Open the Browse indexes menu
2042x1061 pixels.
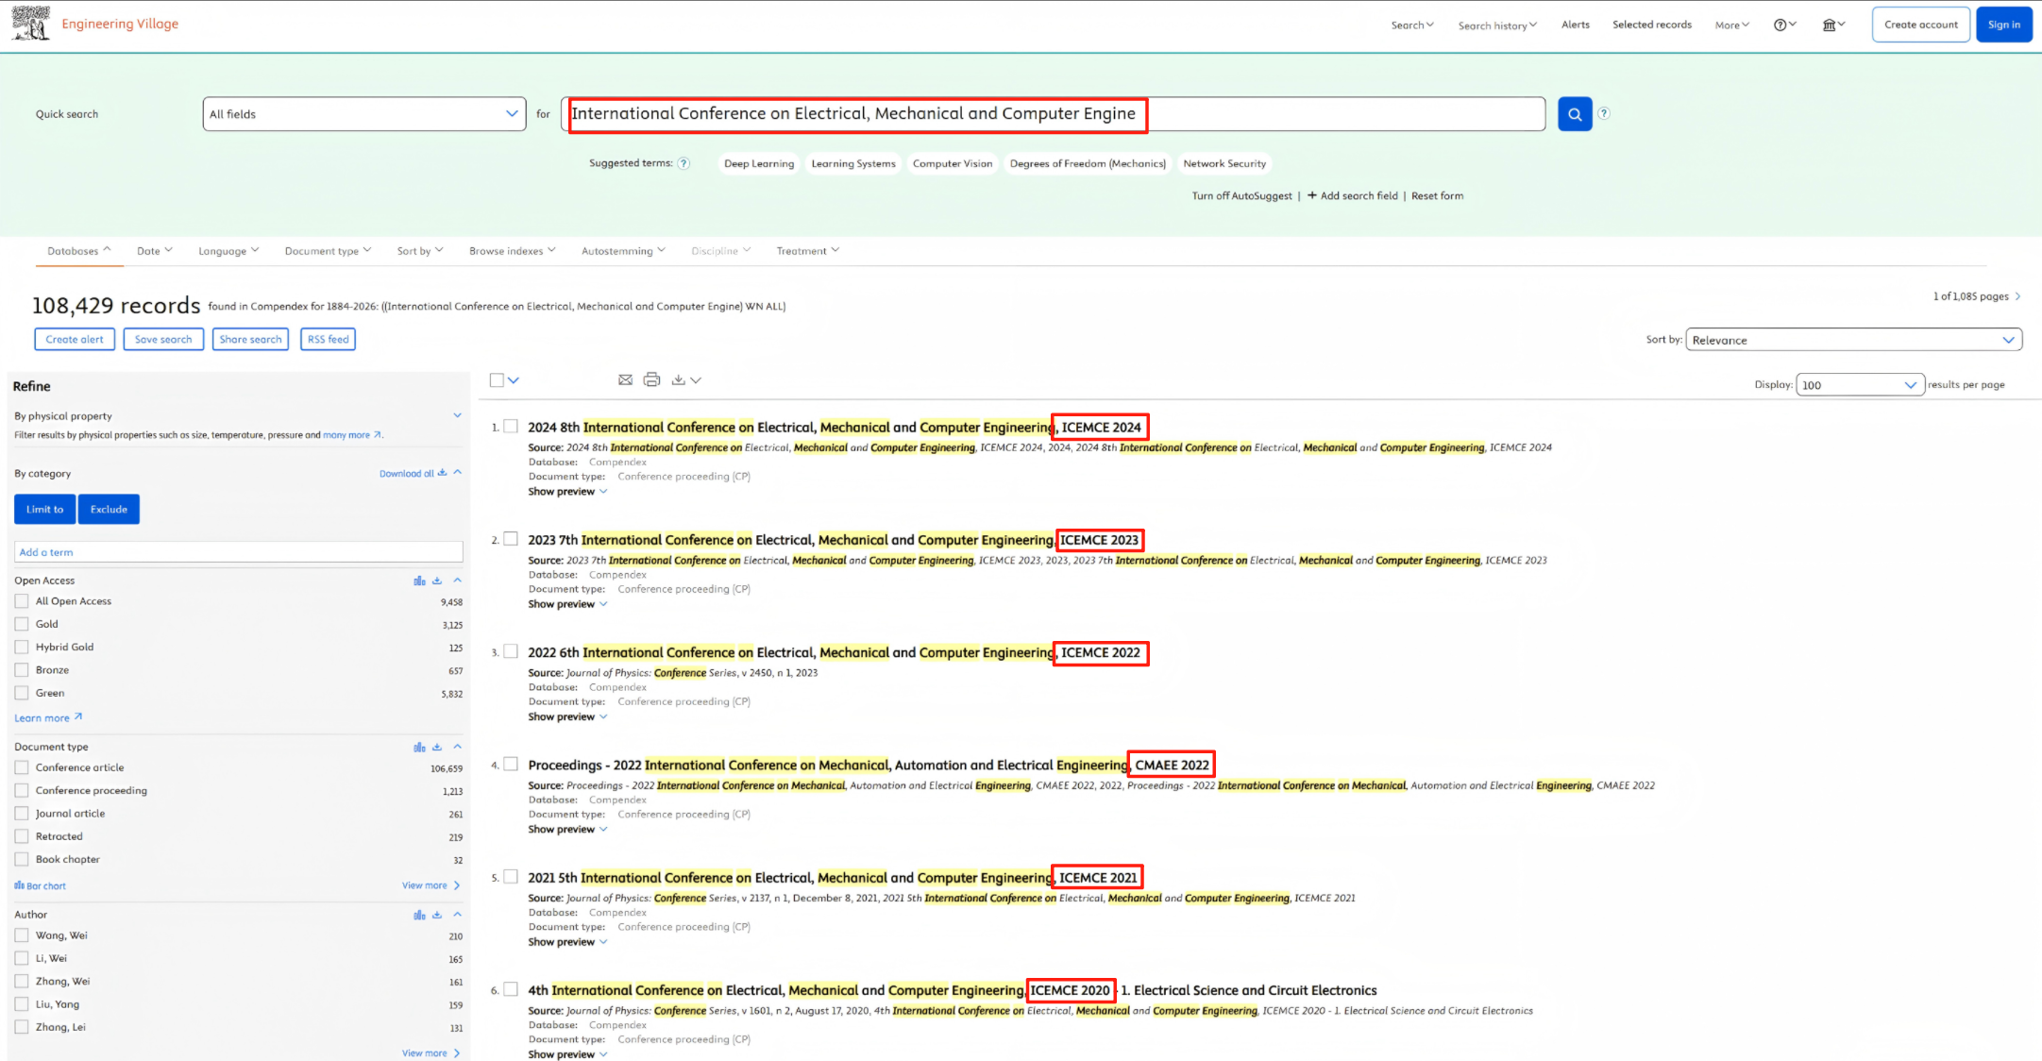[x=512, y=251]
